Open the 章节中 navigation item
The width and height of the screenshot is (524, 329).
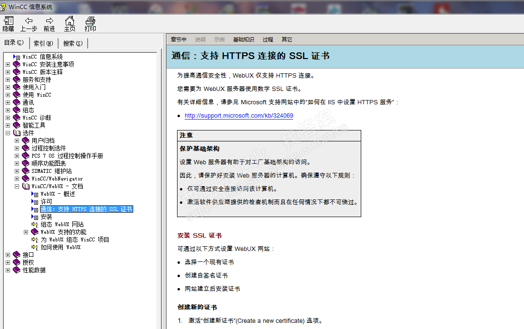click(x=178, y=40)
